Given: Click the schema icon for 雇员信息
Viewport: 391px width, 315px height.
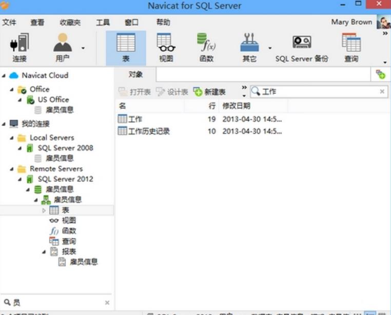Looking at the screenshot, I should point(46,200).
